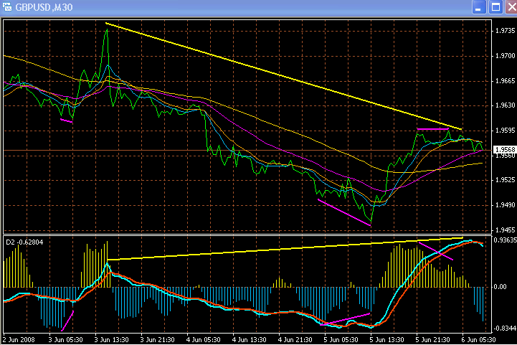Click the 5 Jun 13:30 time label

coord(386,340)
